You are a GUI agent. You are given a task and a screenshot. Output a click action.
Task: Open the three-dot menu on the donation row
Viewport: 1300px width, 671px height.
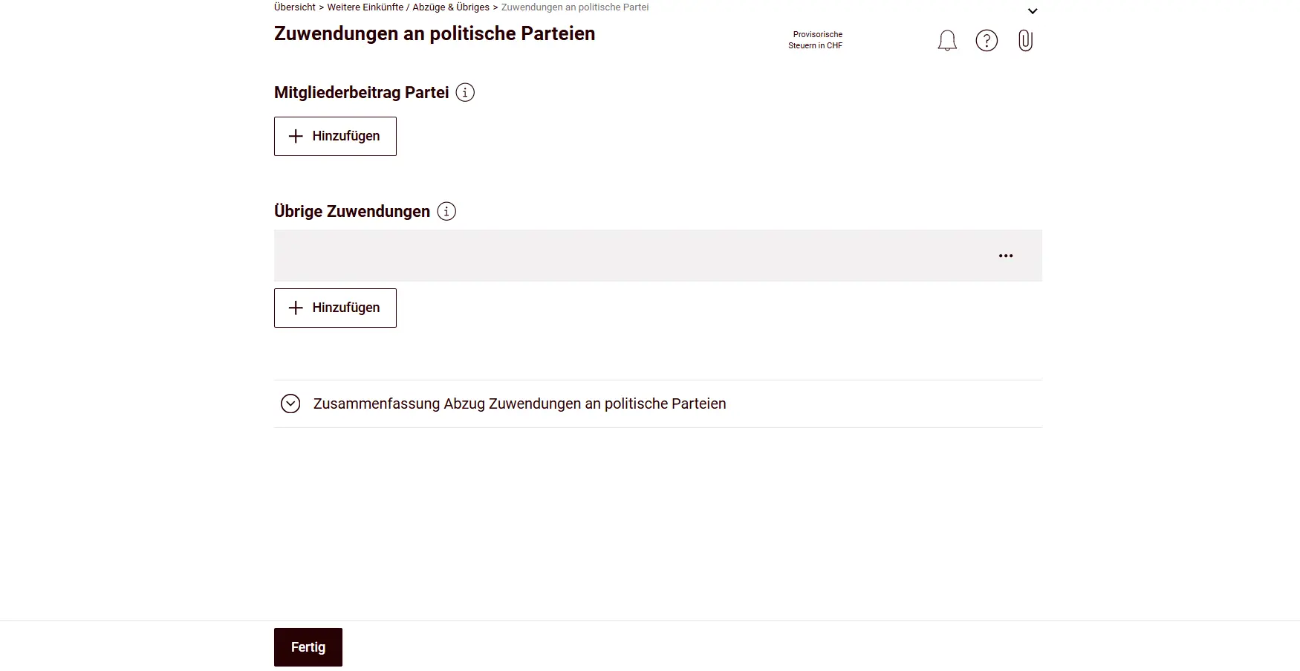click(1006, 255)
